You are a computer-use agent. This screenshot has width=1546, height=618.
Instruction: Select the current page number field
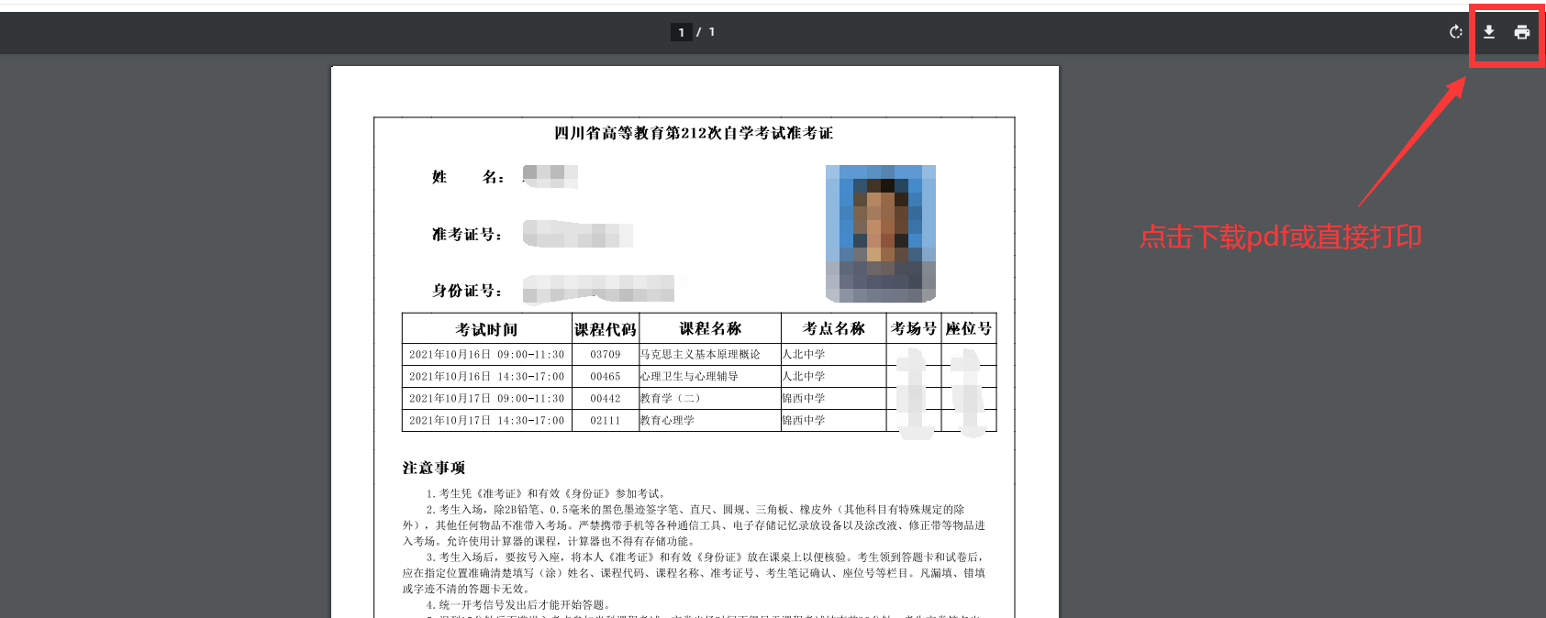pyautogui.click(x=681, y=32)
